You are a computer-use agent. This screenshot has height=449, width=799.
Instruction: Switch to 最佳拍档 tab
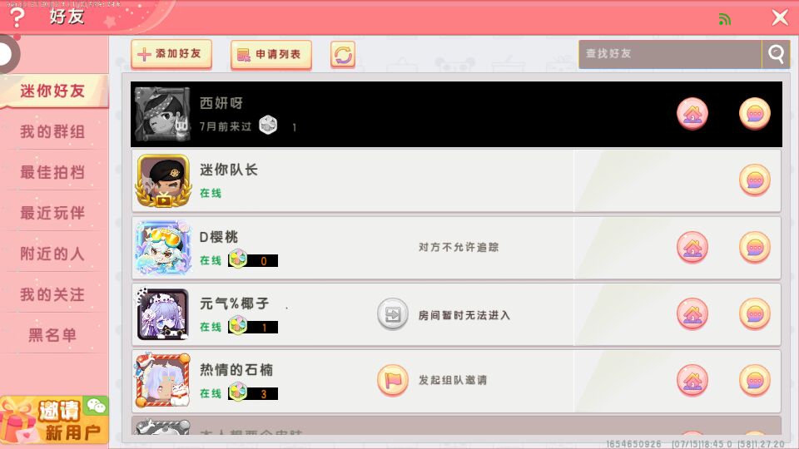53,172
